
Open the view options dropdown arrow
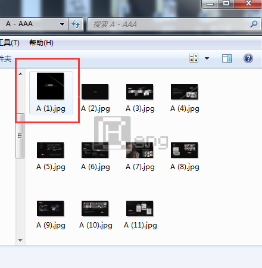(207, 58)
